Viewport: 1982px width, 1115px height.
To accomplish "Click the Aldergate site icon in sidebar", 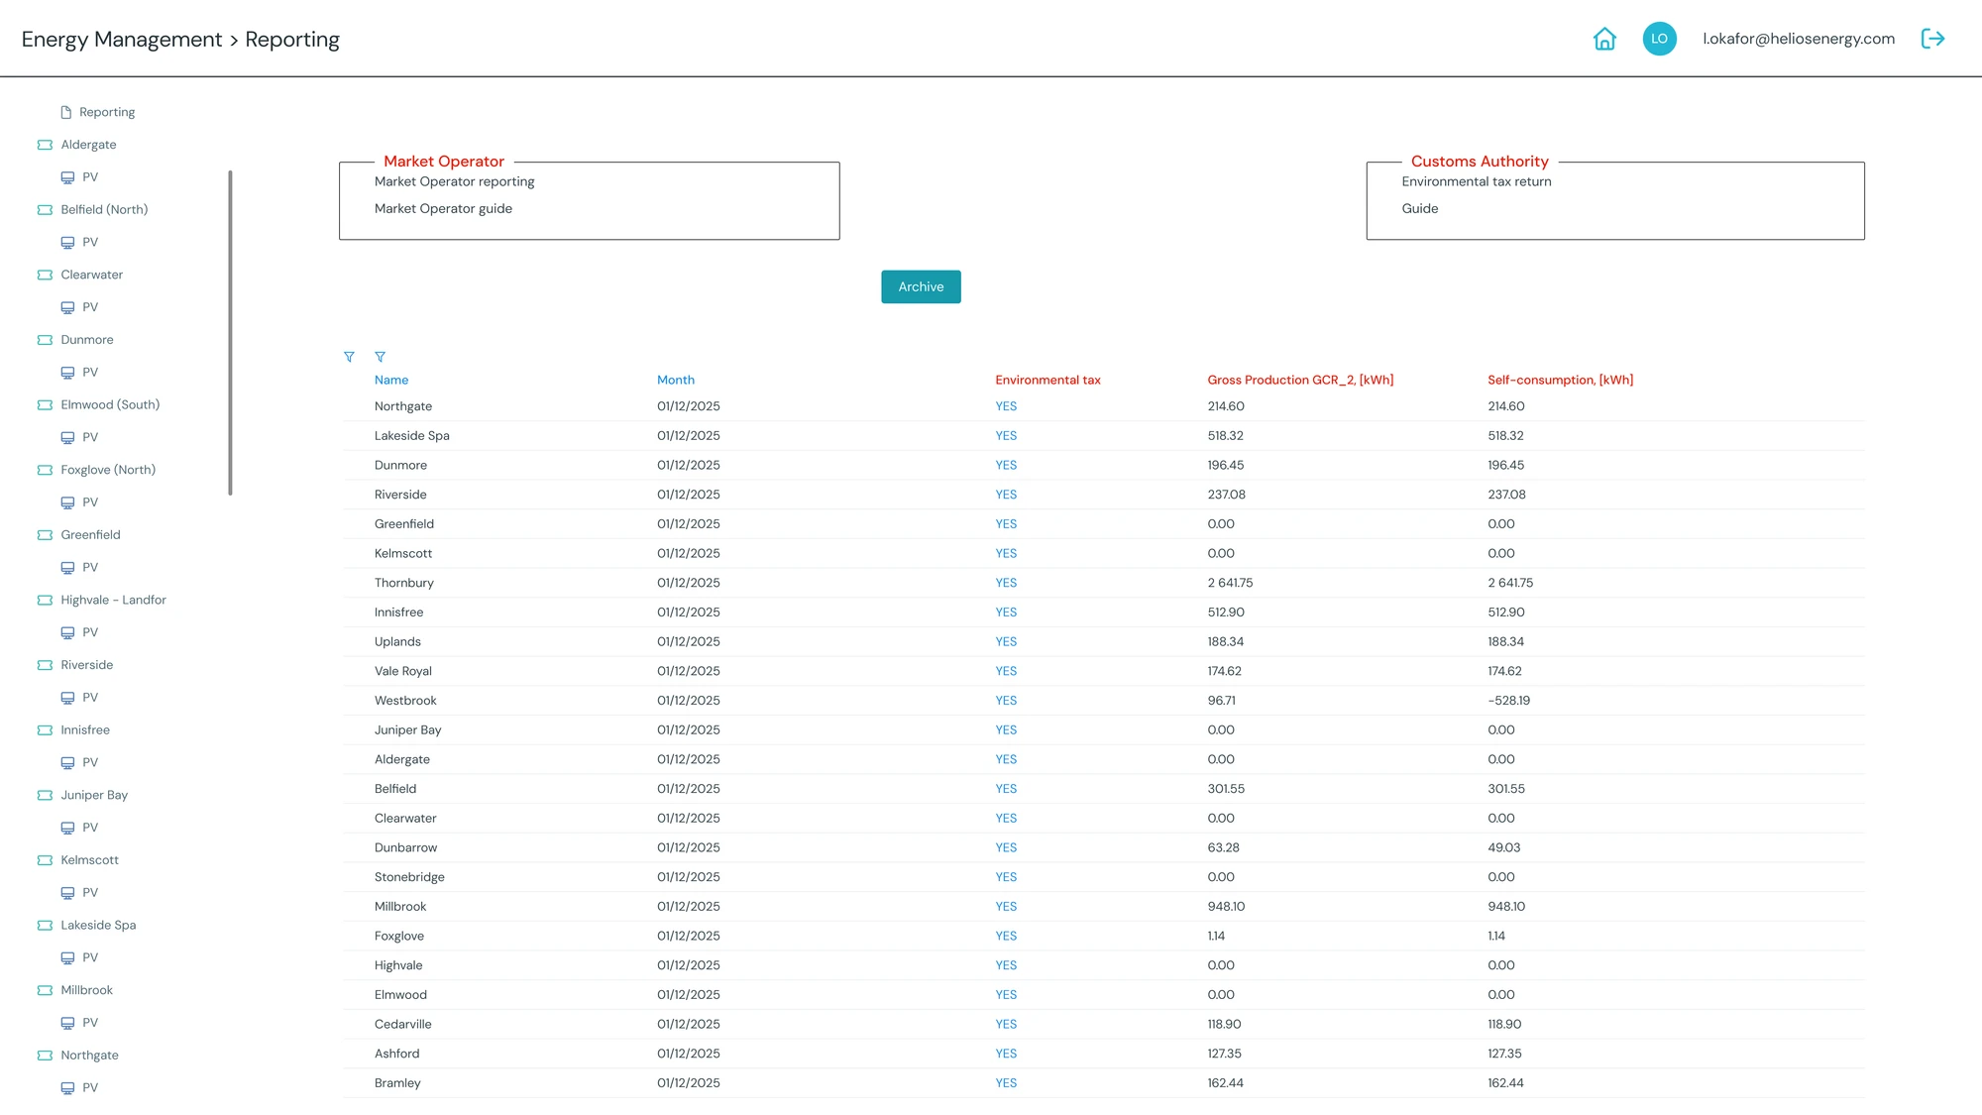I will click(45, 145).
